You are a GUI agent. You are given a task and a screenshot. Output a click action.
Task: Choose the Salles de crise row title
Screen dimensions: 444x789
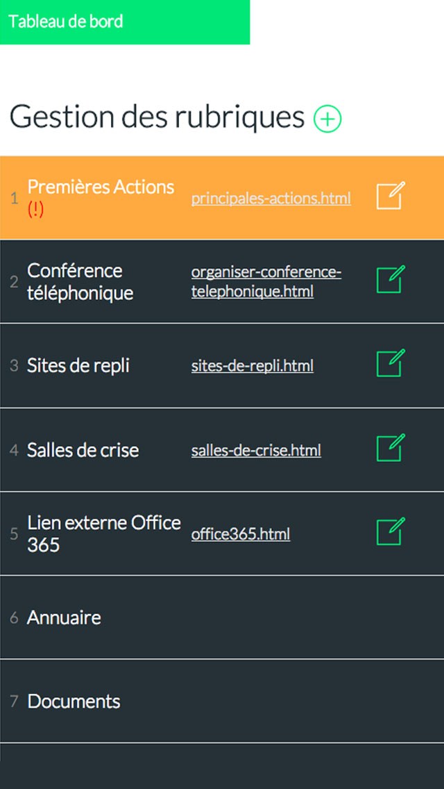[x=83, y=450]
